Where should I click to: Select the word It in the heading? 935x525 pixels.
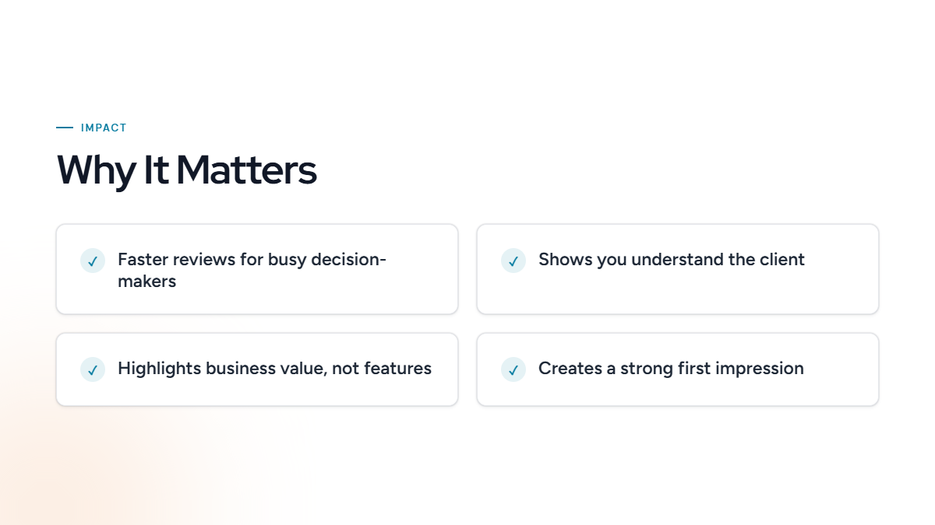156,170
